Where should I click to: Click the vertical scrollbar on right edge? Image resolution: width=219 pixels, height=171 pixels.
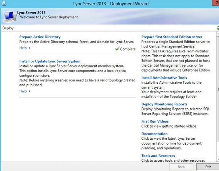coord(217,89)
